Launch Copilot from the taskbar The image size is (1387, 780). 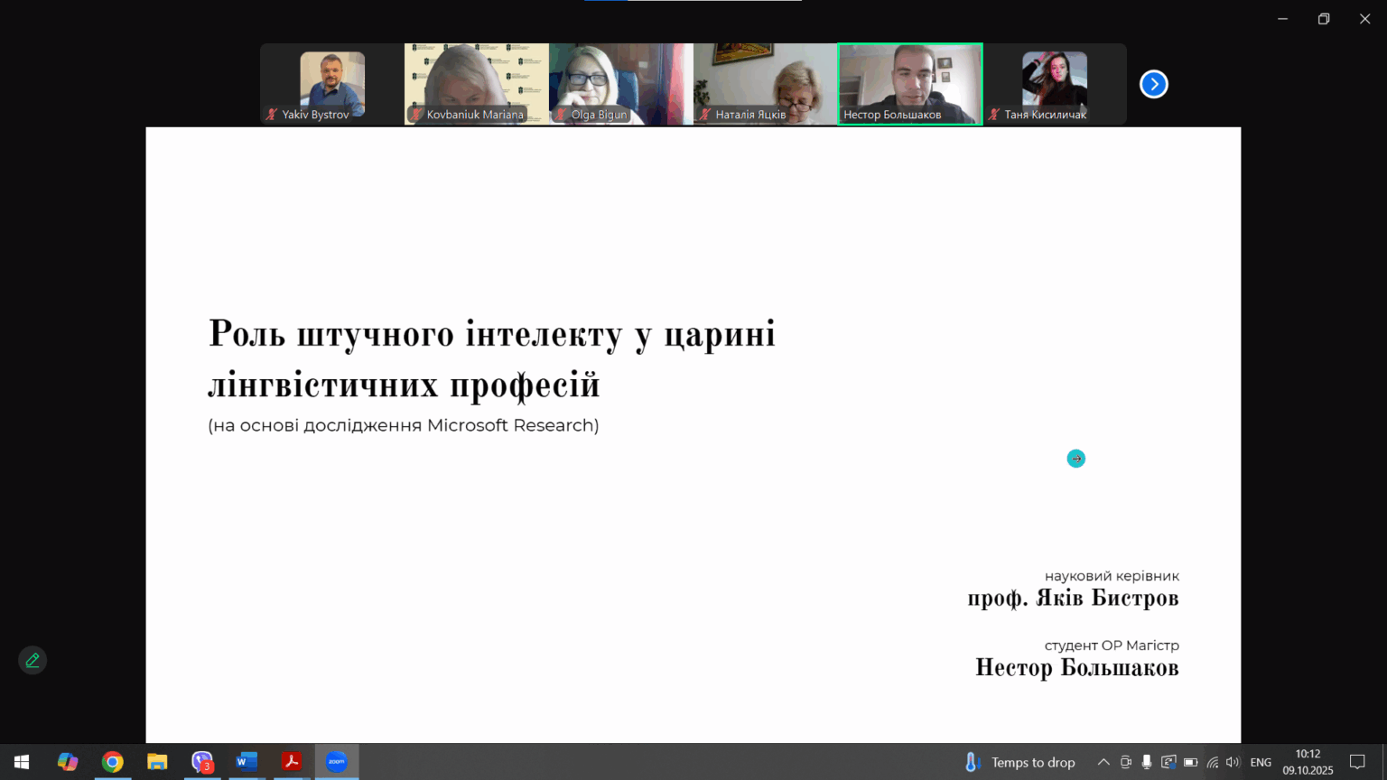pyautogui.click(x=68, y=762)
